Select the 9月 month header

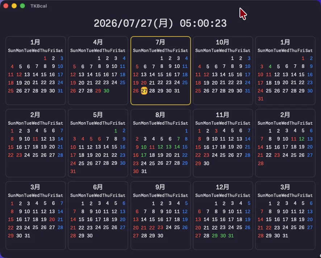(160, 187)
